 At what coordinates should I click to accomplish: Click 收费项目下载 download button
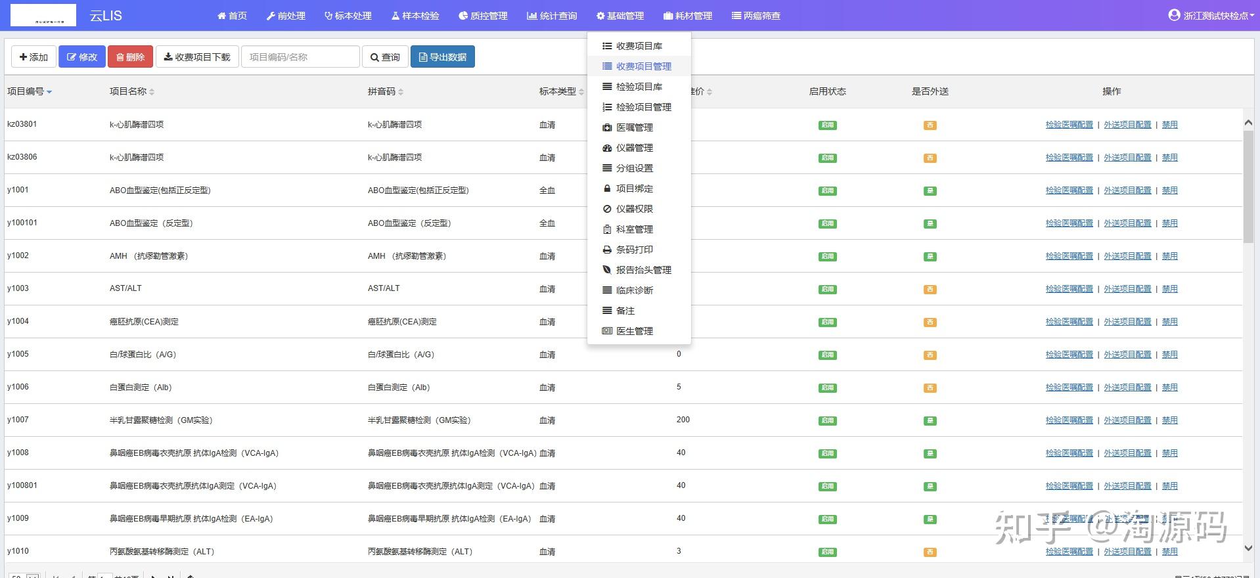[x=197, y=57]
